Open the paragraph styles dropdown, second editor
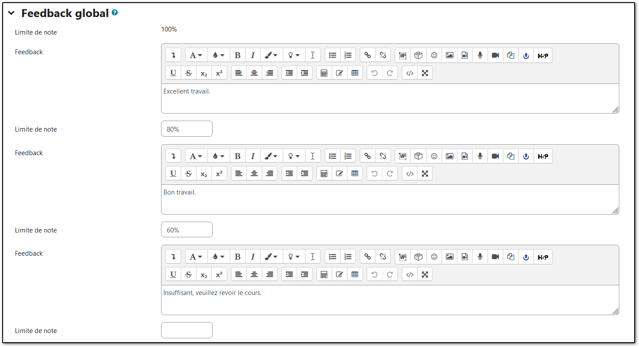Image resolution: width=639 pixels, height=347 pixels. (196, 156)
